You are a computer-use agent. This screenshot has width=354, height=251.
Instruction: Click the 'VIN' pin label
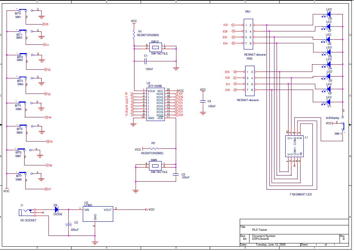tap(86, 210)
